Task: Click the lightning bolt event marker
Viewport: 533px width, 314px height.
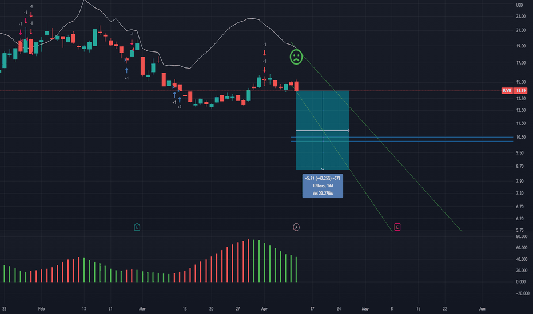Action: pos(296,227)
